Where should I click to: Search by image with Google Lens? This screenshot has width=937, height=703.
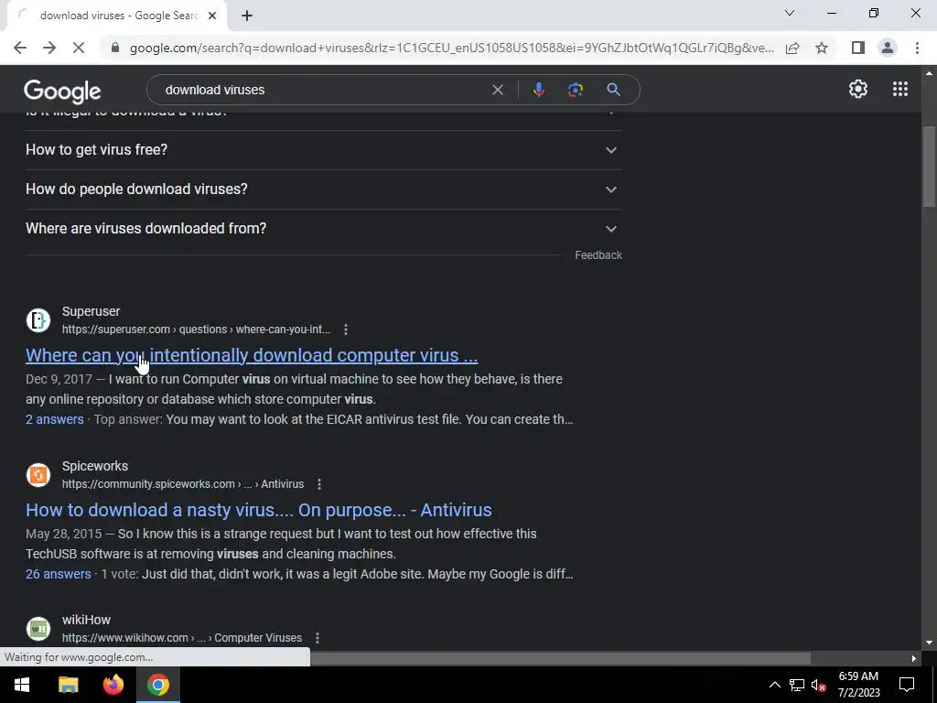tap(575, 90)
